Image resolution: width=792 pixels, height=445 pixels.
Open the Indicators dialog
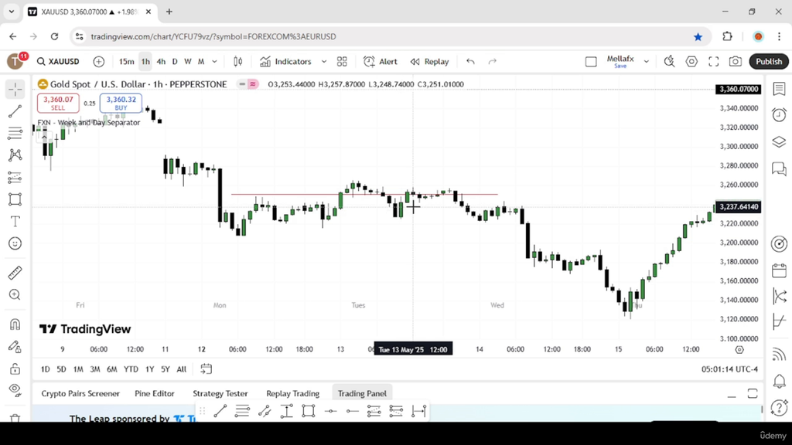point(286,62)
